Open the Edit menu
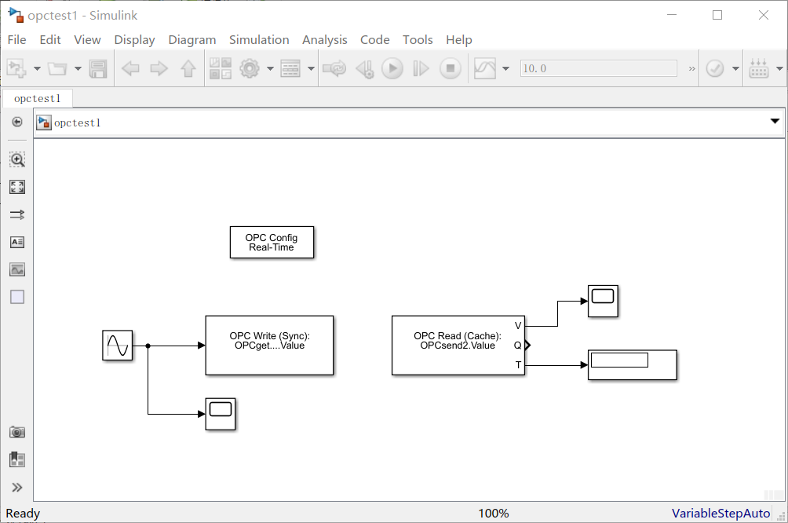Viewport: 788px width, 523px height. (50, 40)
